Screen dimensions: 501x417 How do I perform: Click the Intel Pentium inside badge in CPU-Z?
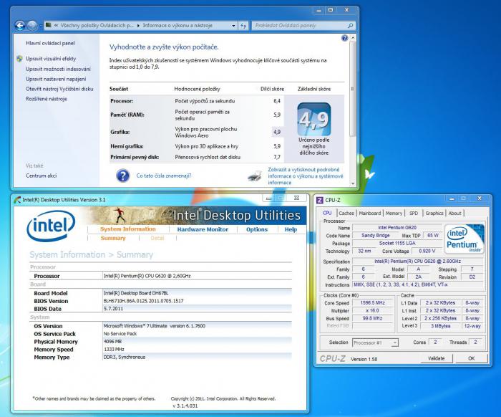pos(463,240)
